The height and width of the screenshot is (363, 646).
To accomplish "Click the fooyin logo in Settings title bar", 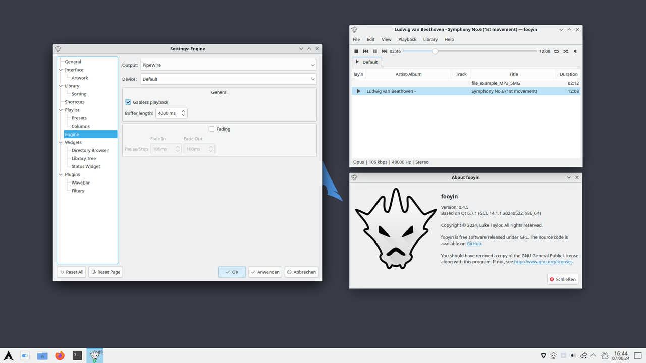I will [58, 49].
